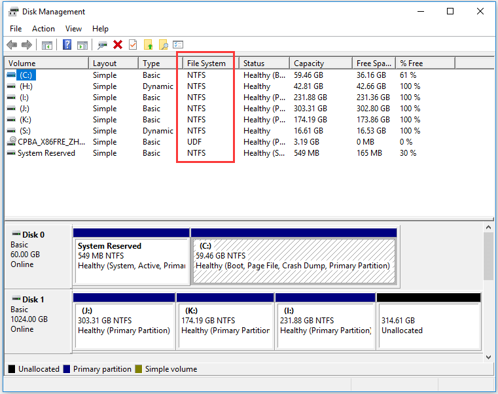Click the folder with green arrow toolbar icon

coord(149,45)
